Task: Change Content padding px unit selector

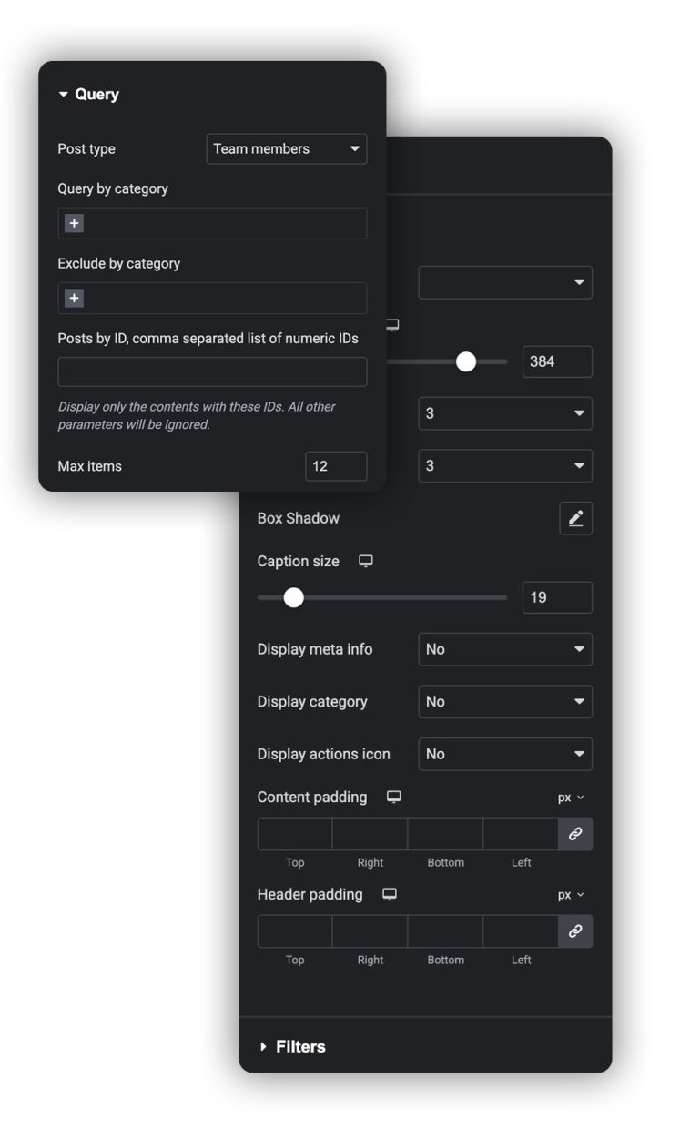Action: 571,798
